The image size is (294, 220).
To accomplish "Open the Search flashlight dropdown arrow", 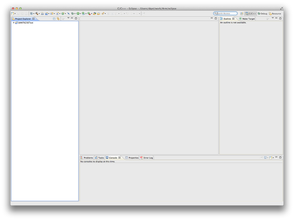I will [105, 14].
